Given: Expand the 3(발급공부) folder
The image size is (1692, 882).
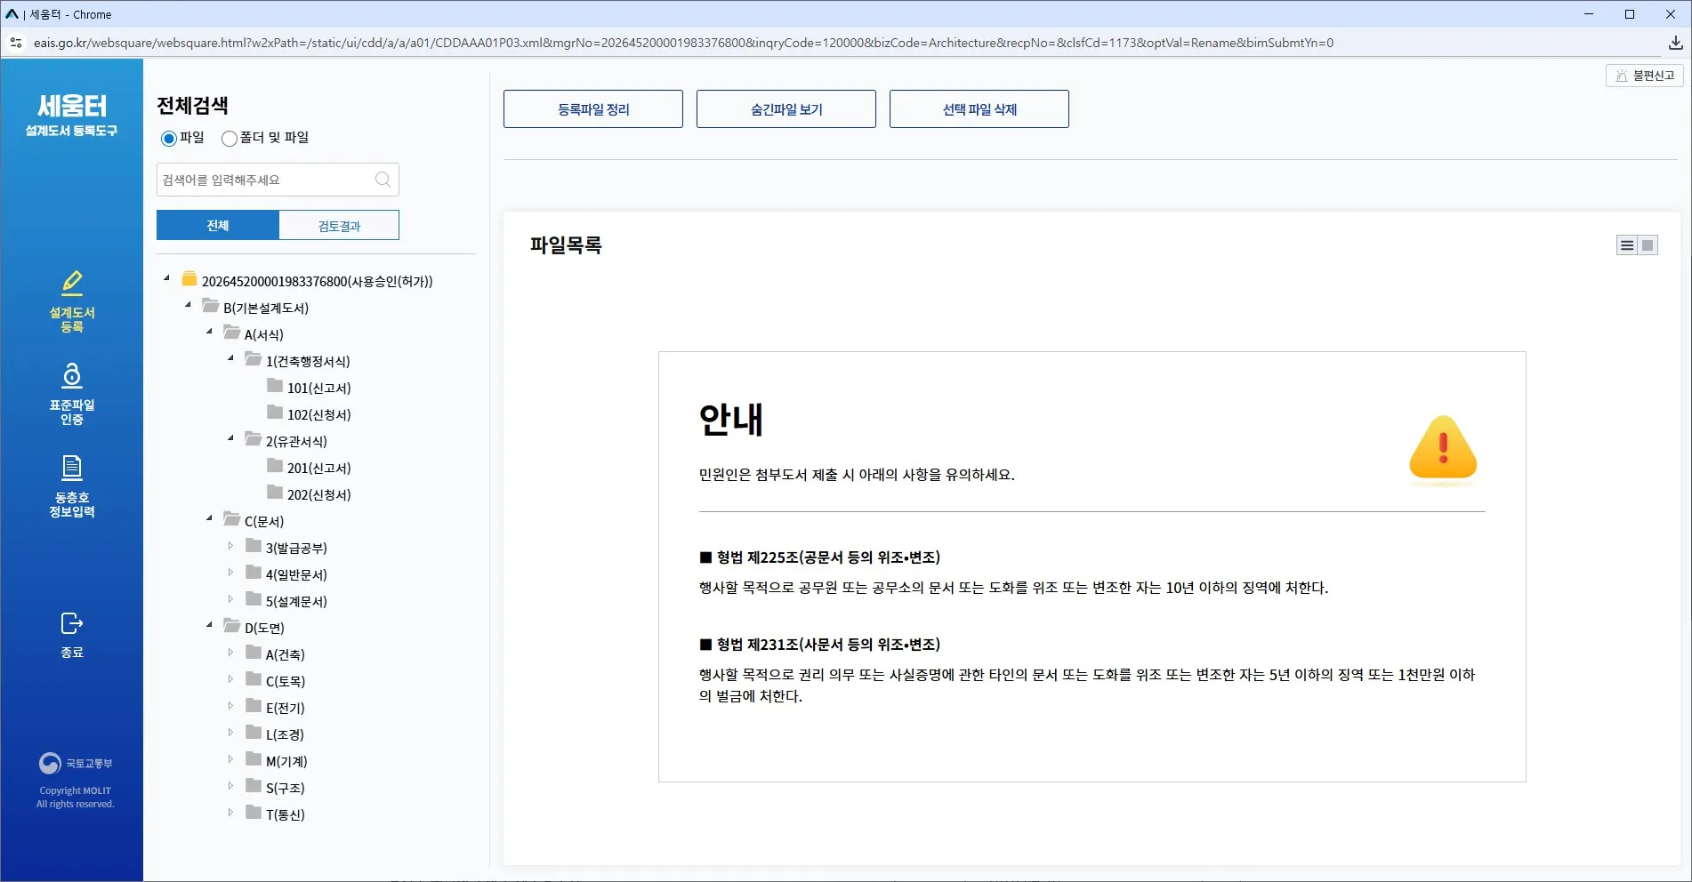Looking at the screenshot, I should [x=230, y=546].
